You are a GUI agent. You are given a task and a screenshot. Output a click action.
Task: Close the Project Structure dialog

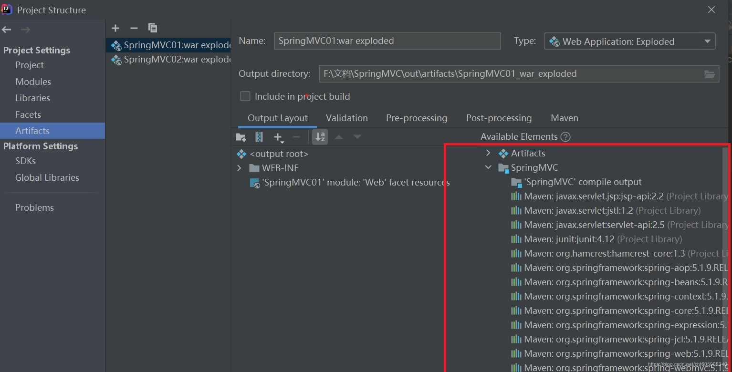711,10
